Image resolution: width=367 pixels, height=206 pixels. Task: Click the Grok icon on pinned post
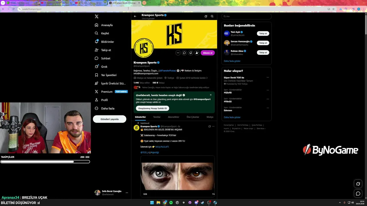(209, 126)
